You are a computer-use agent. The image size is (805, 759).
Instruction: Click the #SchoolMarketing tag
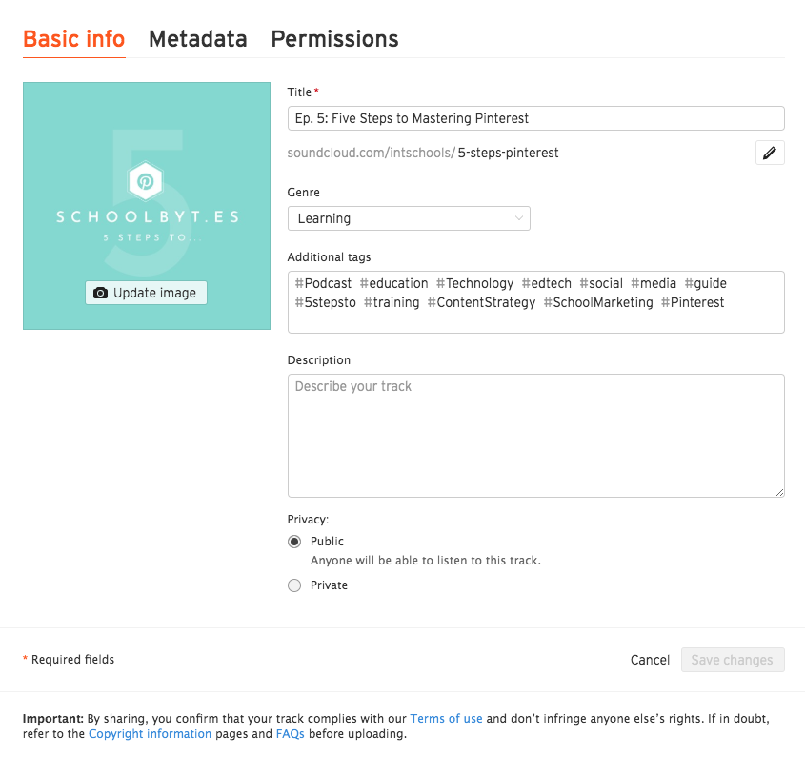[598, 302]
